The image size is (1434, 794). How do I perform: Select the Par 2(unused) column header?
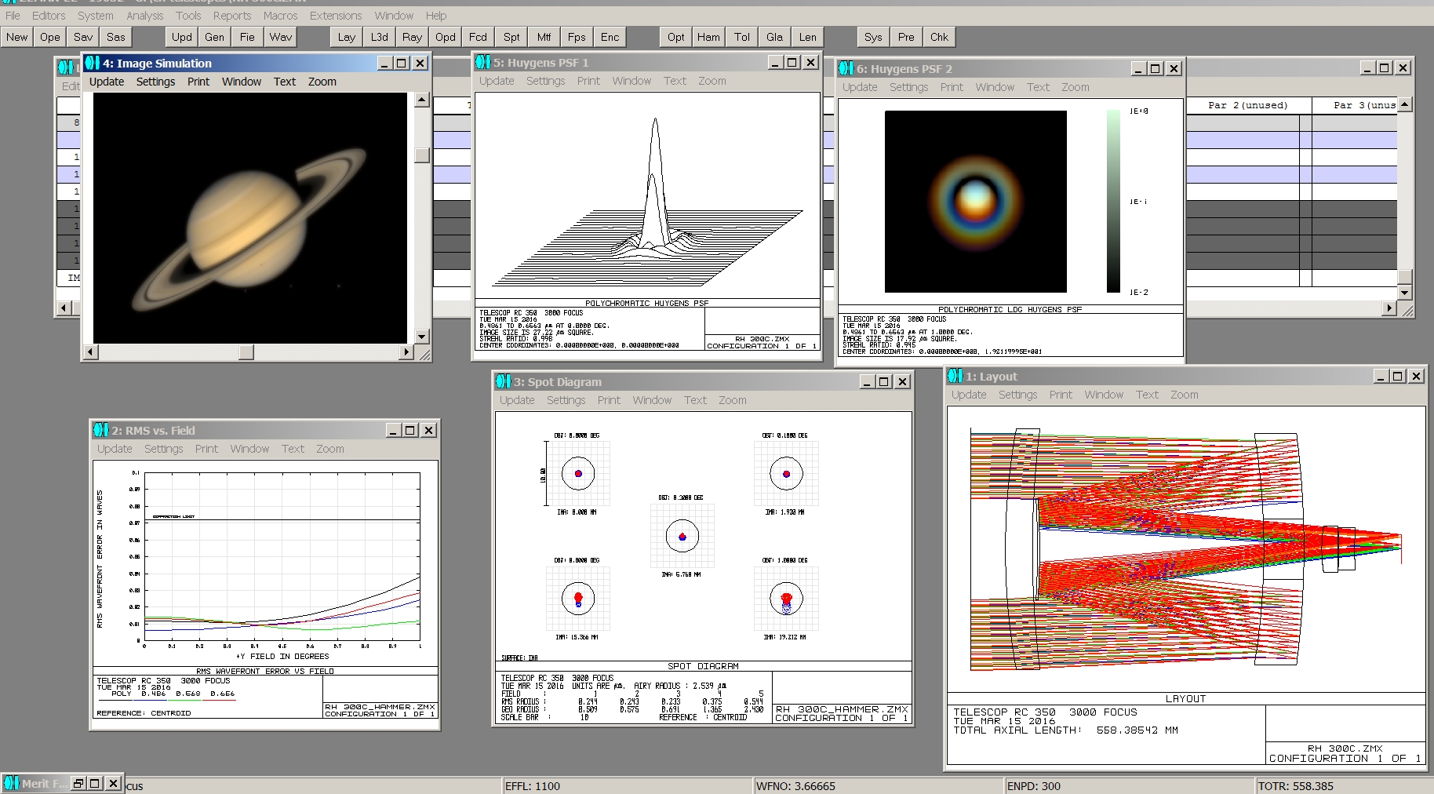pyautogui.click(x=1247, y=105)
